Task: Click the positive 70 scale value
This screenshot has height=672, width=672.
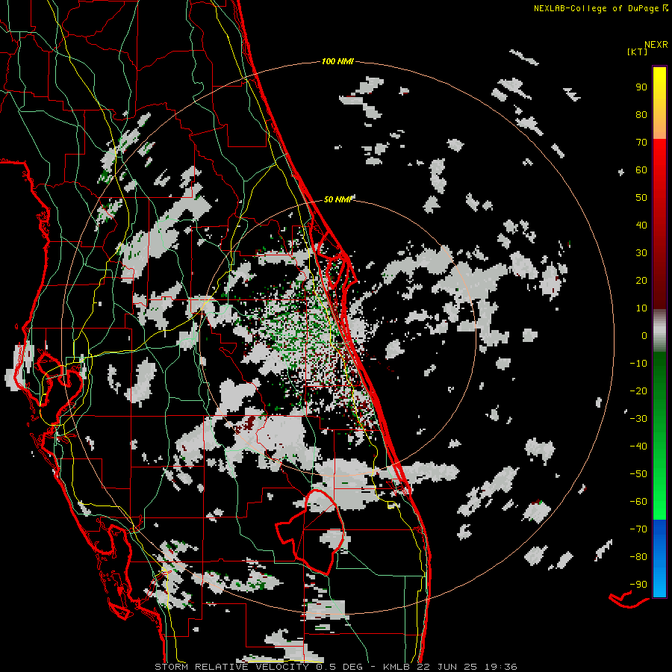Action: pos(641,143)
